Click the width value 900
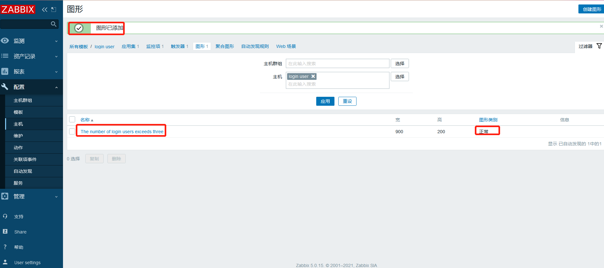The image size is (604, 268). coord(399,132)
